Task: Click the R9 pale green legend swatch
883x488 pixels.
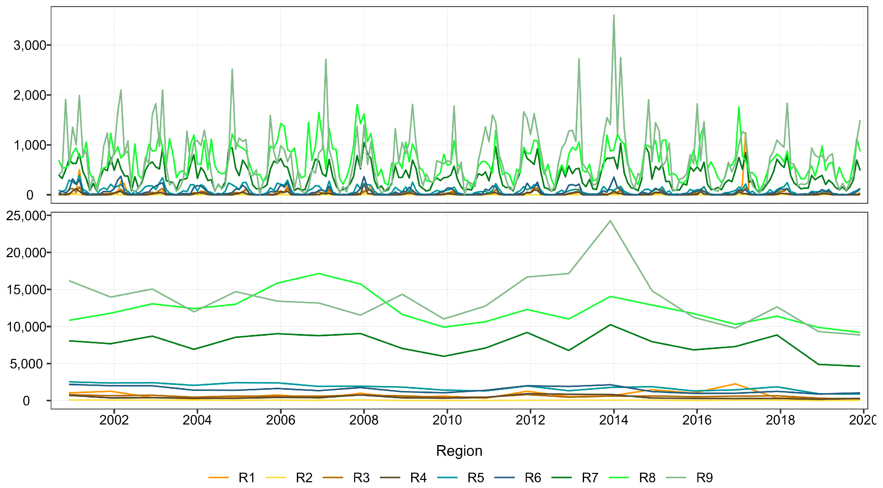Action: (676, 477)
